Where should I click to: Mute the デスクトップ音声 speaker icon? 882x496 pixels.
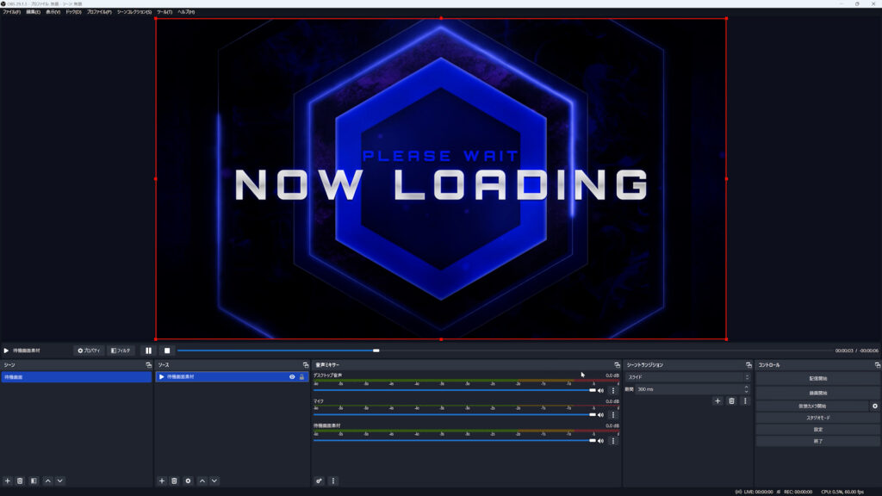tap(601, 391)
